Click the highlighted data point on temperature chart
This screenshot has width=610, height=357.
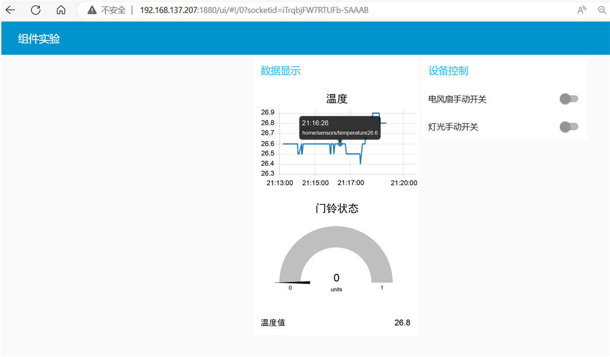coord(340,144)
